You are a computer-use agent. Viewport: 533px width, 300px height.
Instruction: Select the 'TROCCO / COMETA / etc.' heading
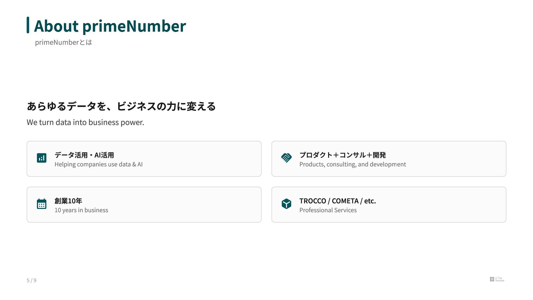pyautogui.click(x=338, y=201)
